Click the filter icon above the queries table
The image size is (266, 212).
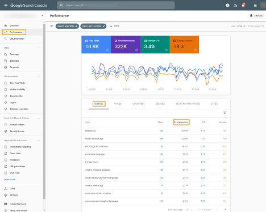click(225, 113)
